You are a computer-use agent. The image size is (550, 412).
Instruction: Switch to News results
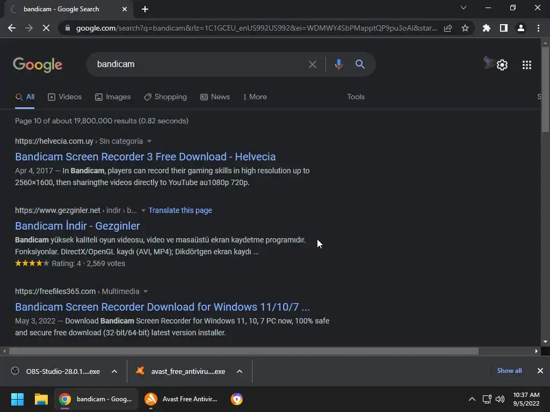[x=215, y=97]
